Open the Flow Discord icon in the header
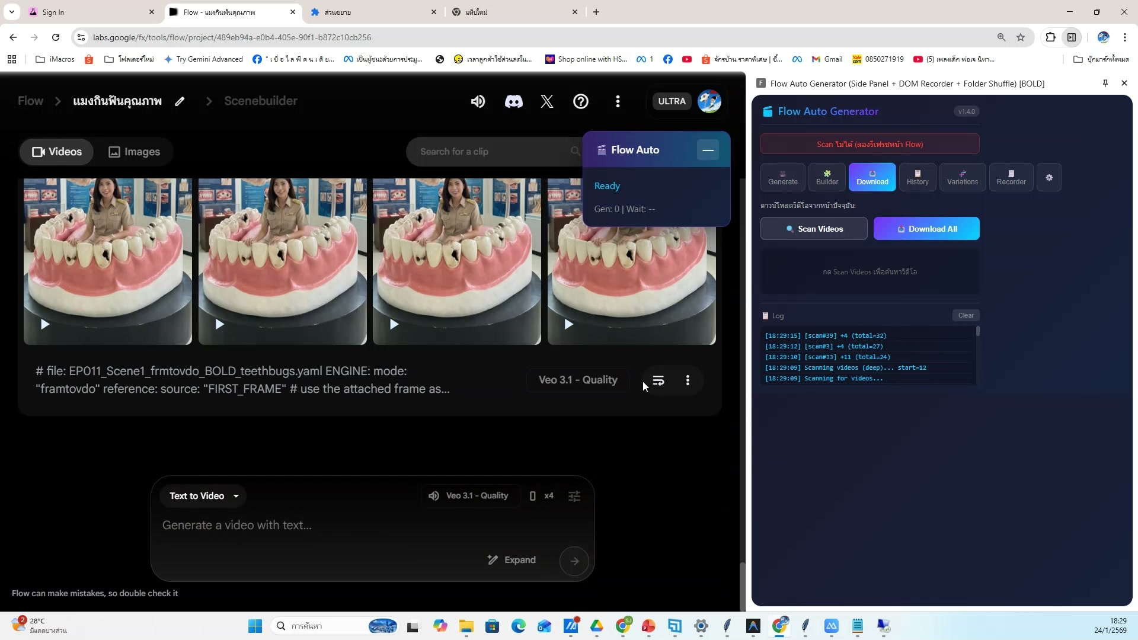 point(513,101)
